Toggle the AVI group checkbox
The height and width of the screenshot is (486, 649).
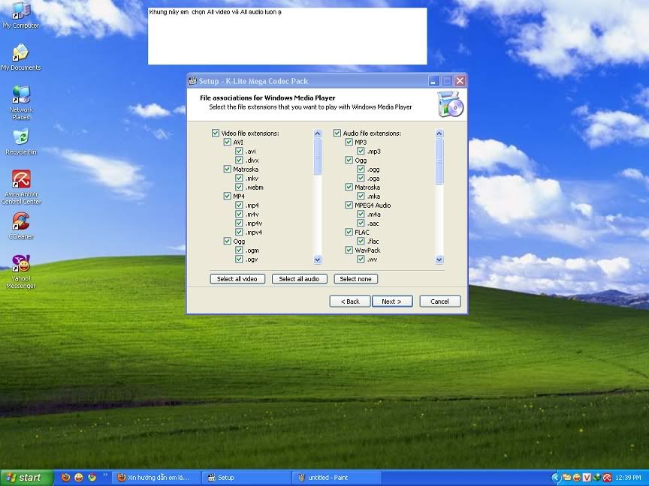click(x=228, y=142)
